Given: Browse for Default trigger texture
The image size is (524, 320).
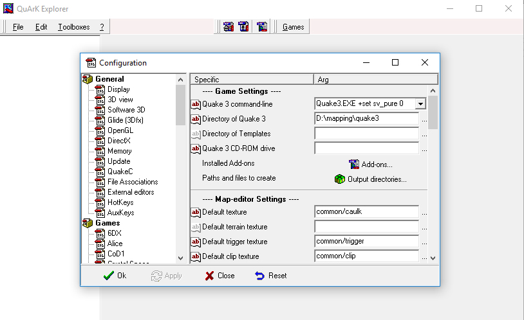Looking at the screenshot, I should click(424, 243).
